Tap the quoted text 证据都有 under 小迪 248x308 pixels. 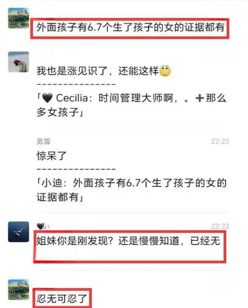point(58,197)
